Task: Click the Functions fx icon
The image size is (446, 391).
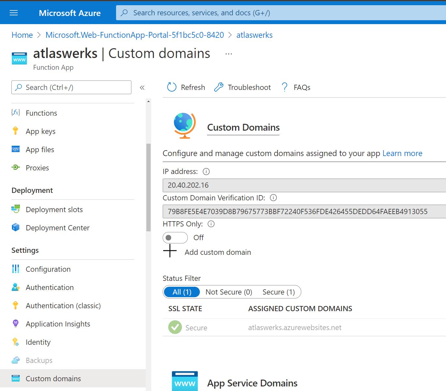Action: (x=16, y=113)
